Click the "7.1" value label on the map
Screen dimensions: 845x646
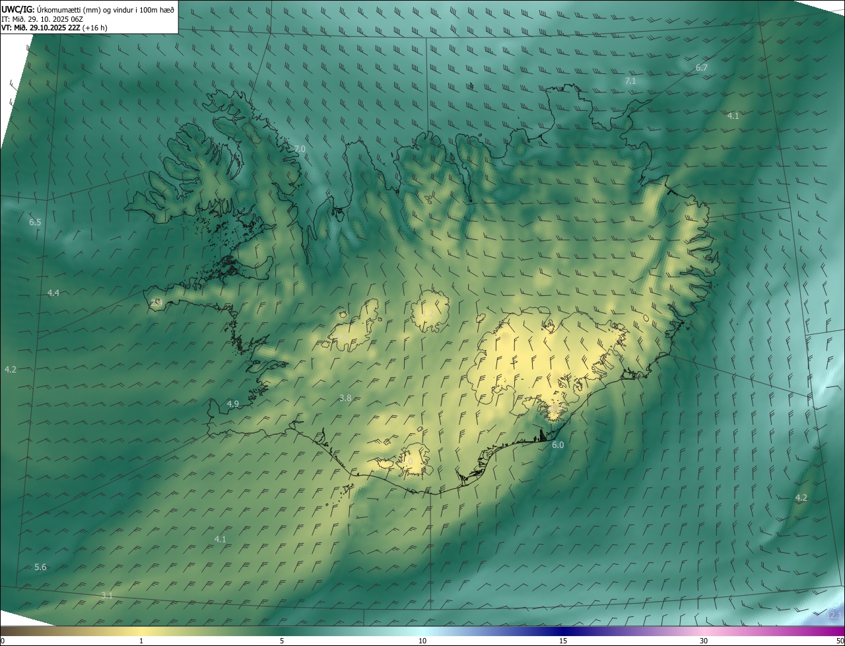pos(630,81)
